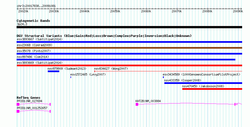Select the red nsv470450 loss bar
The image size is (250, 127).
(212, 89)
